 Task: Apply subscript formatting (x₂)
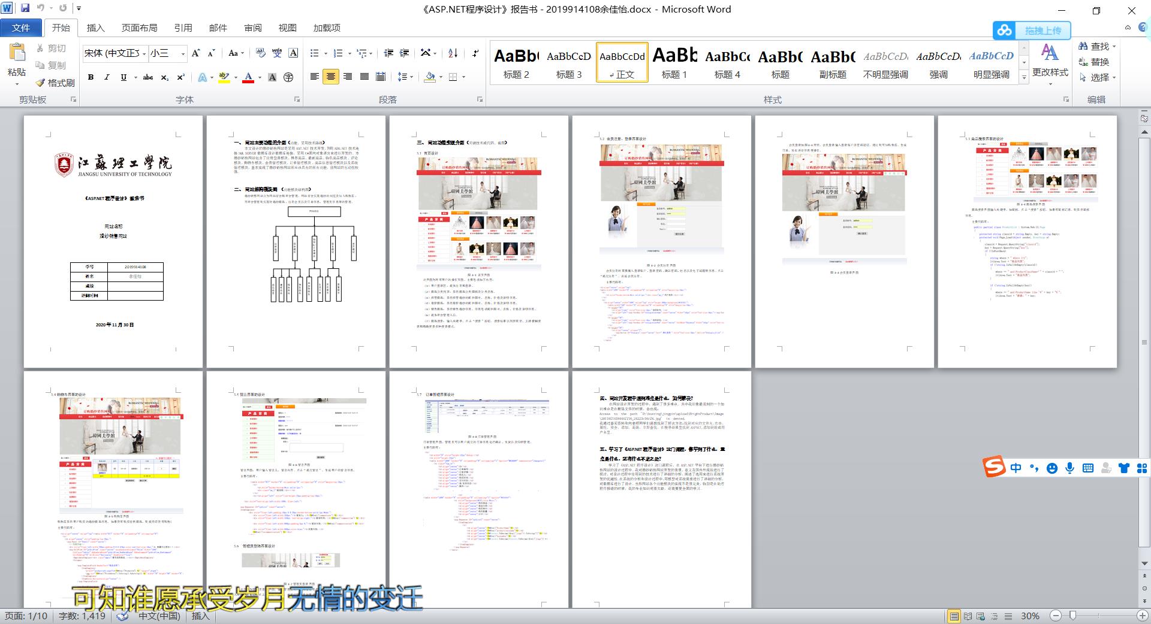(x=165, y=77)
